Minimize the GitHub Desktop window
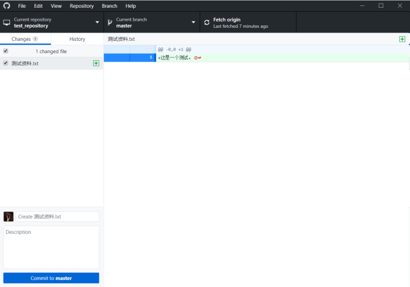 (362, 5)
